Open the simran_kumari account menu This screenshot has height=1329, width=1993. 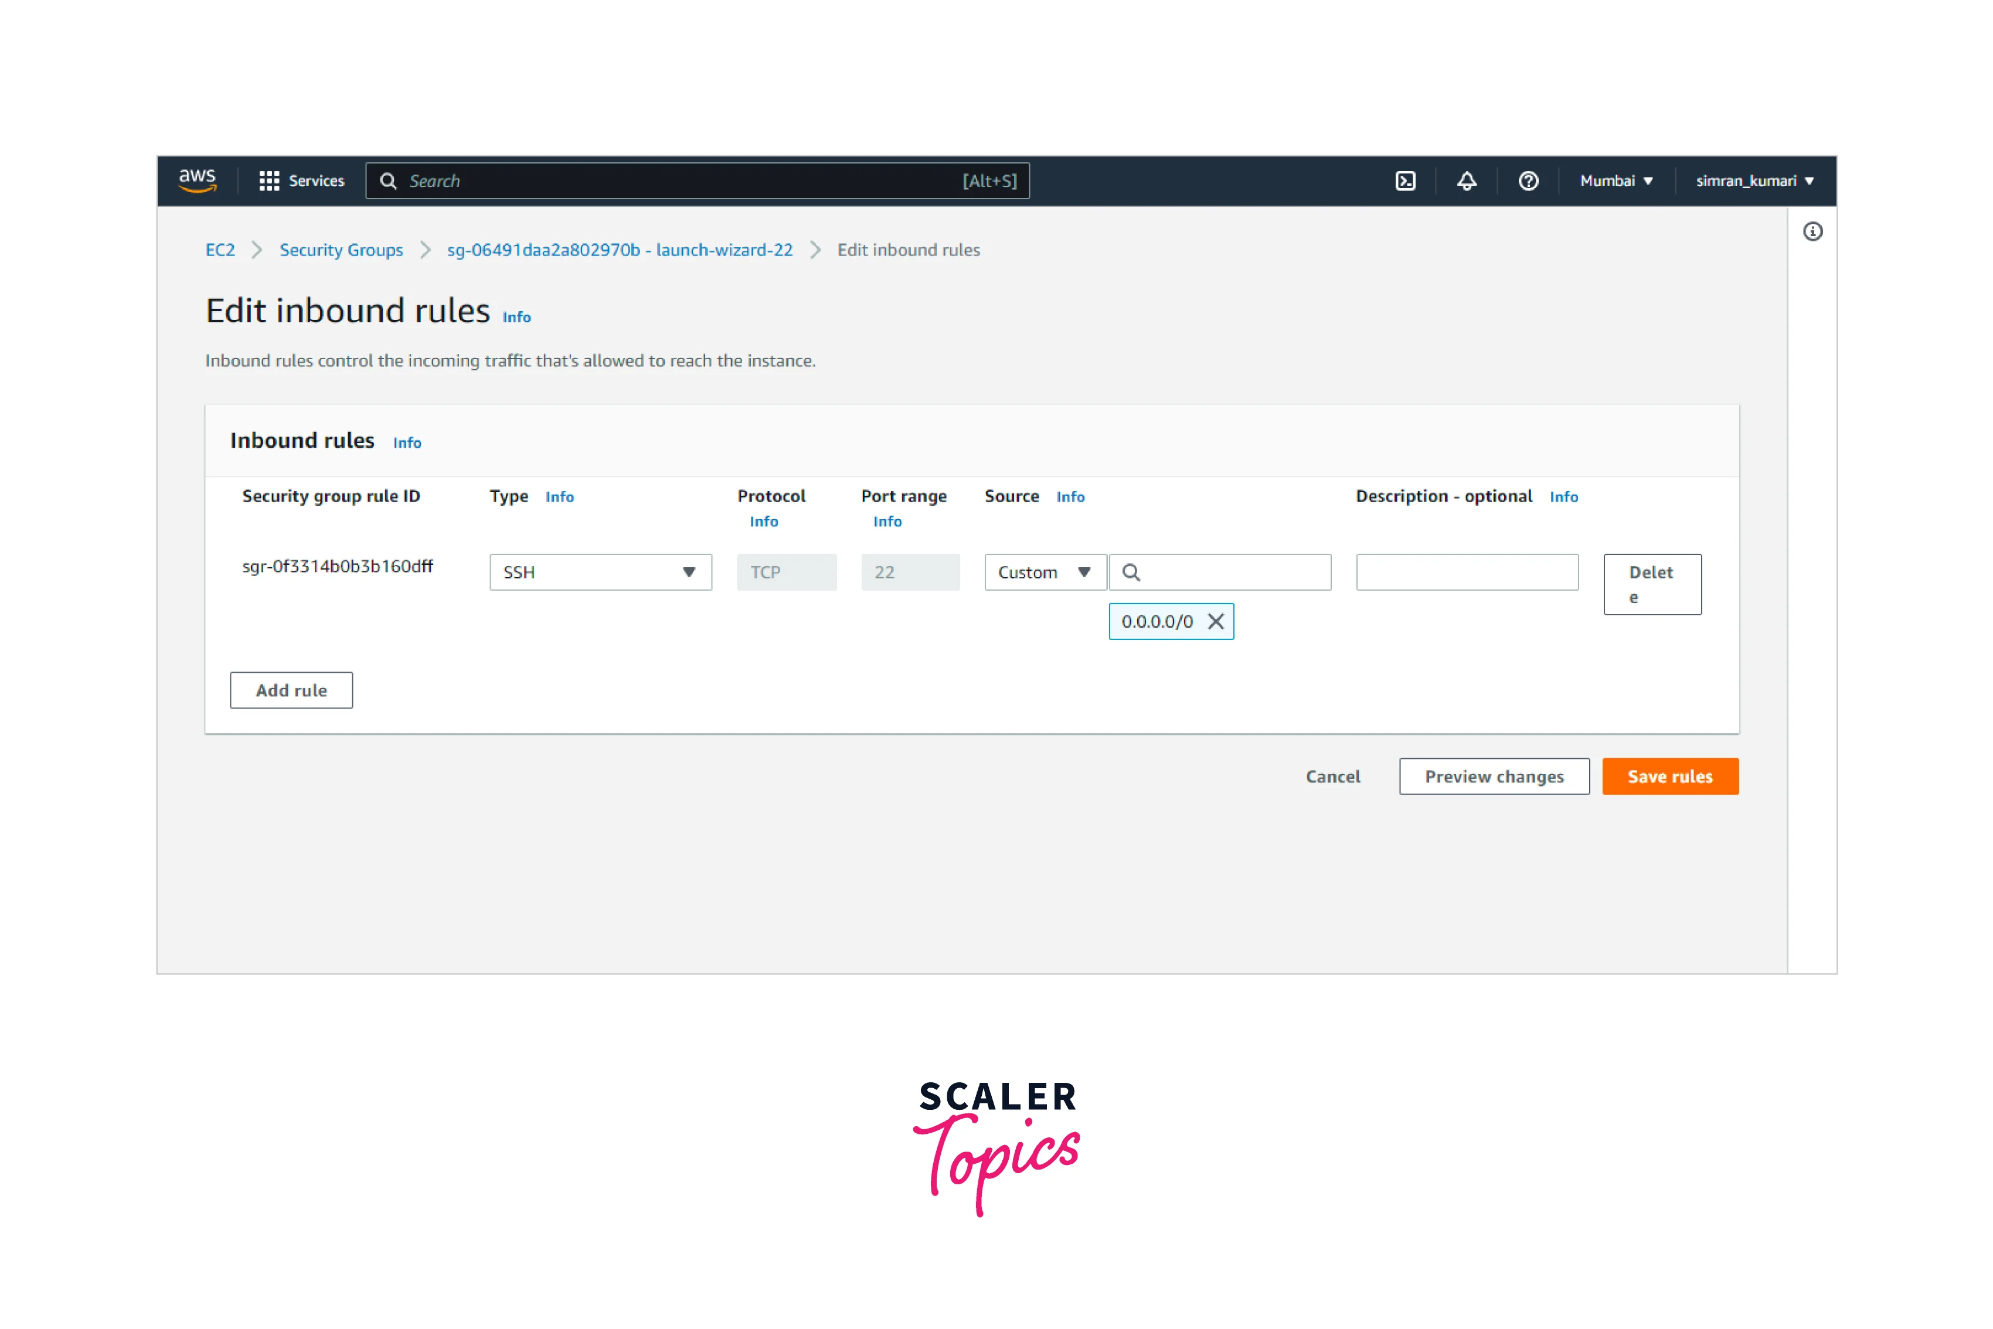coord(1754,180)
